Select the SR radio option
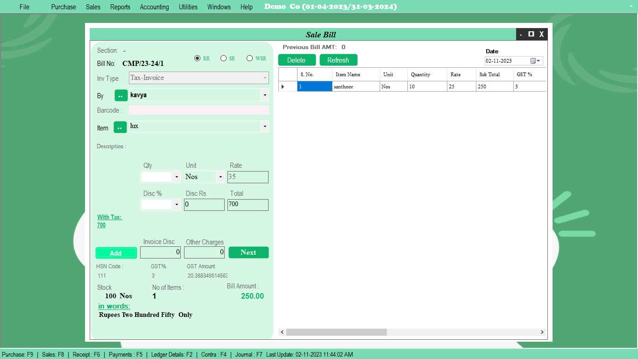The height and width of the screenshot is (359, 638). click(x=224, y=58)
